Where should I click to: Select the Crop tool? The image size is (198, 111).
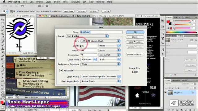click(x=2, y=34)
